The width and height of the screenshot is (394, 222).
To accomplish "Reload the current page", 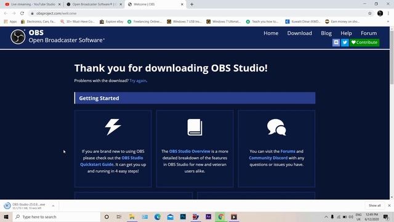I will [x=22, y=14].
